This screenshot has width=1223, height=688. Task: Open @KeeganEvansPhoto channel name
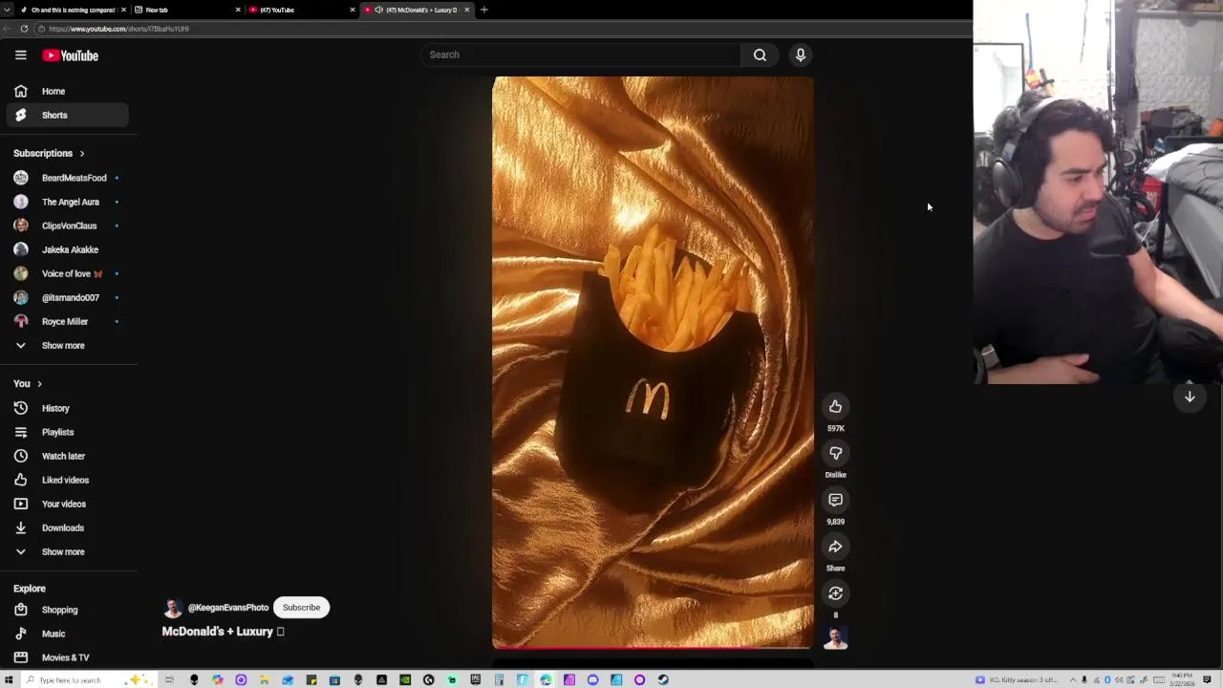(x=228, y=608)
